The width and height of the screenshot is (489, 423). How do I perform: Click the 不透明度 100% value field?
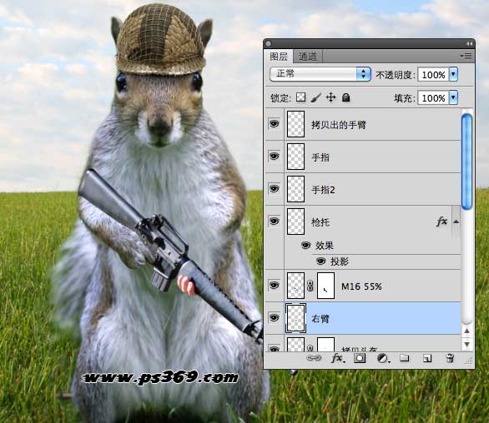(x=433, y=75)
